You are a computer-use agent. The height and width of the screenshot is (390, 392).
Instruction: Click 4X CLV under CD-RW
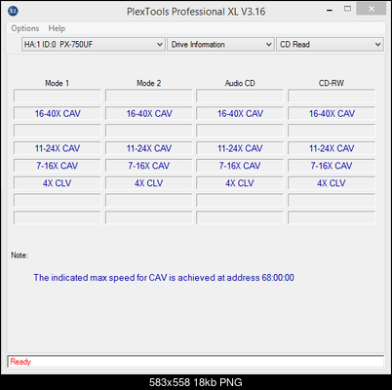[x=332, y=183]
